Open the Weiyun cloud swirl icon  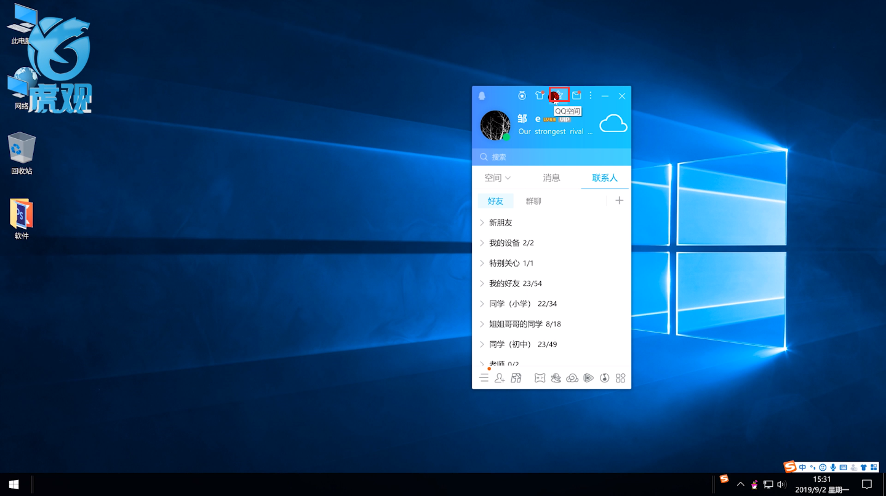[x=572, y=378]
